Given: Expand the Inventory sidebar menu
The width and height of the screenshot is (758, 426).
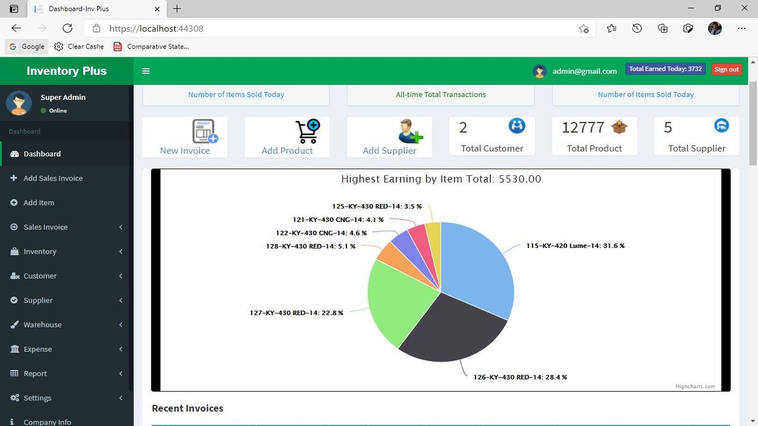Looking at the screenshot, I should [121, 251].
